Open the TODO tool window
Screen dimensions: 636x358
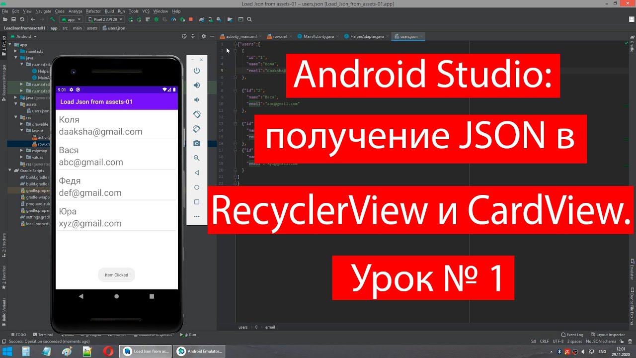pyautogui.click(x=18, y=335)
